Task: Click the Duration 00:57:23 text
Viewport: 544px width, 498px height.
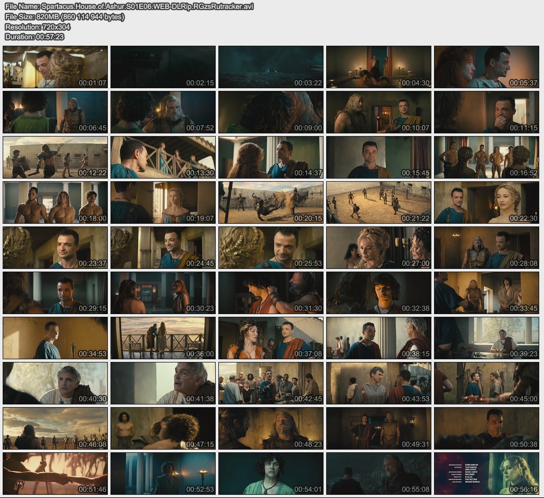Action: point(35,37)
